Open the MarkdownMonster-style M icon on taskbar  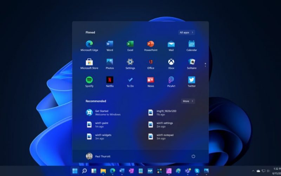(159, 171)
